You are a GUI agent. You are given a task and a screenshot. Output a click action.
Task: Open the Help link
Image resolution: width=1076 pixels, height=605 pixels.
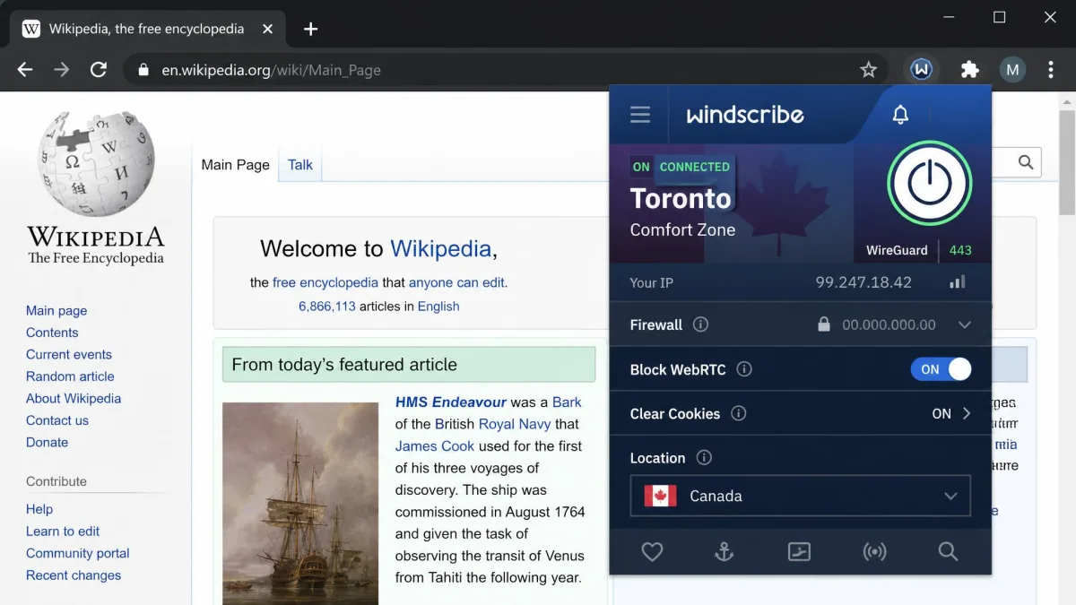point(39,509)
